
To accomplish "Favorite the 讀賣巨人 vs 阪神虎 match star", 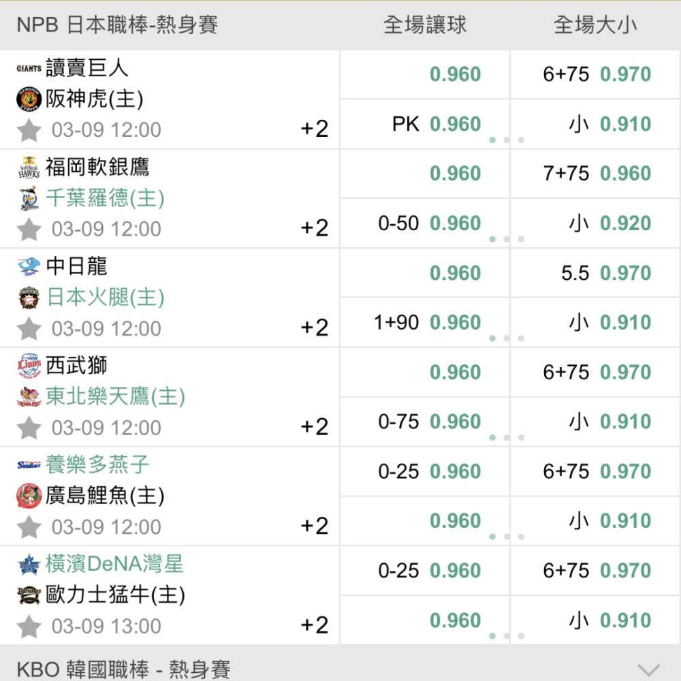I will click(x=29, y=130).
